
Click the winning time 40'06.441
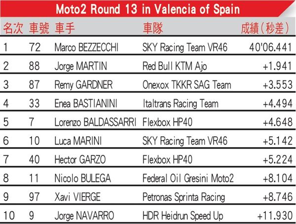pos(270,47)
